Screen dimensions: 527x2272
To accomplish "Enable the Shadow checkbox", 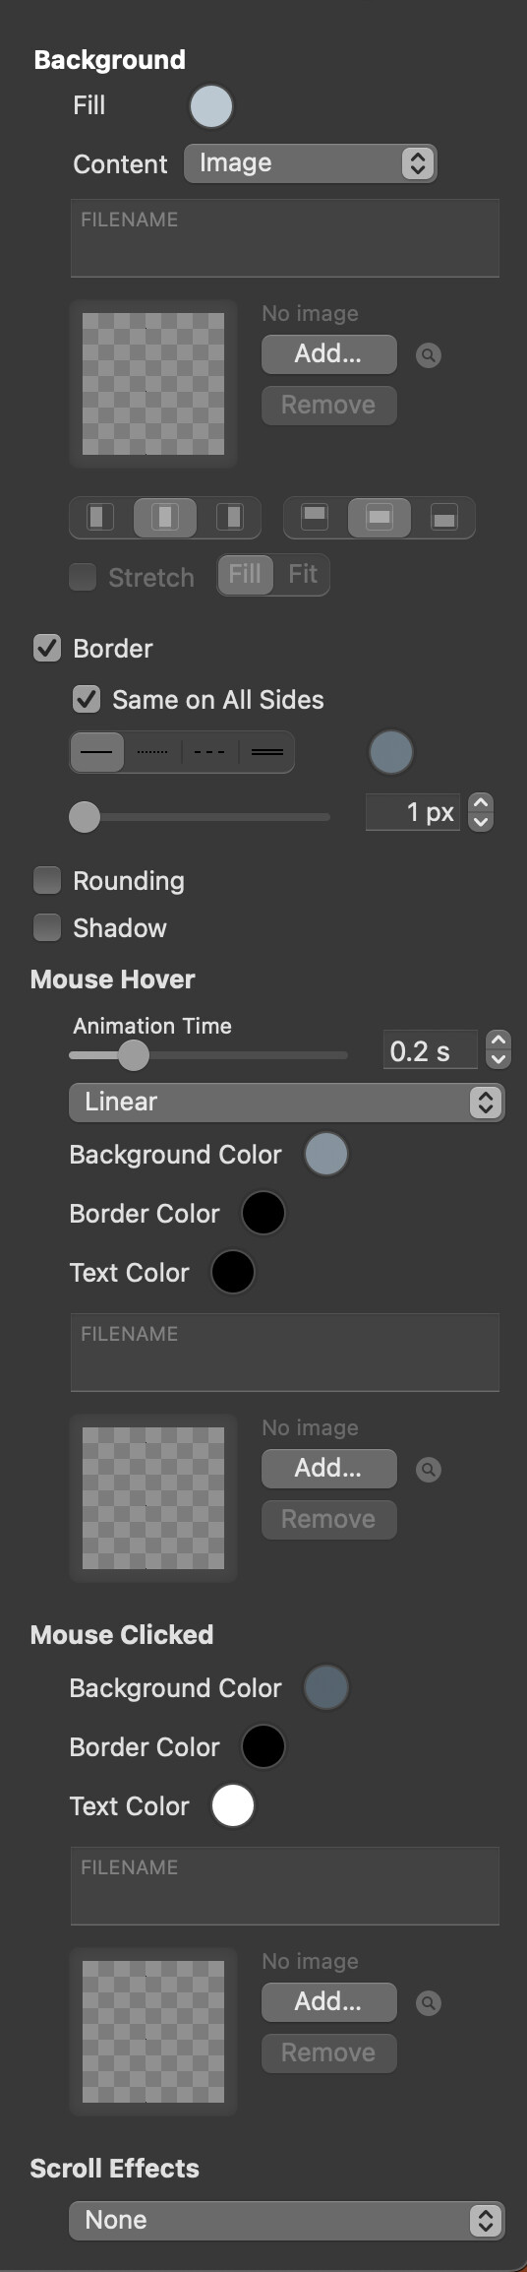I will (x=47, y=927).
